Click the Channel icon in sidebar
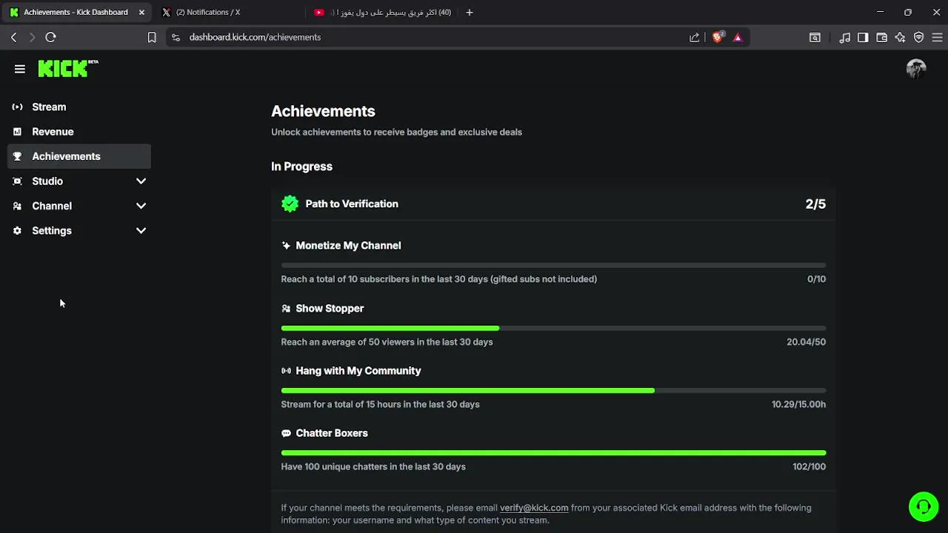Screen dimensions: 948x533 (x=17, y=206)
